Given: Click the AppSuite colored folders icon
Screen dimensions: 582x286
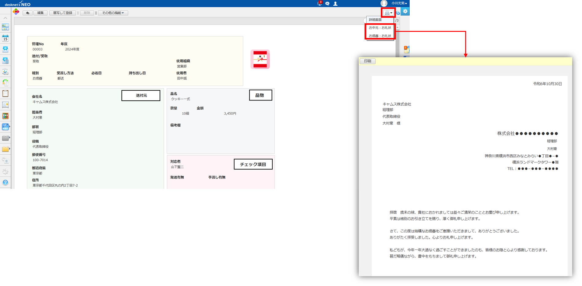Looking at the screenshot, I should click(x=5, y=116).
